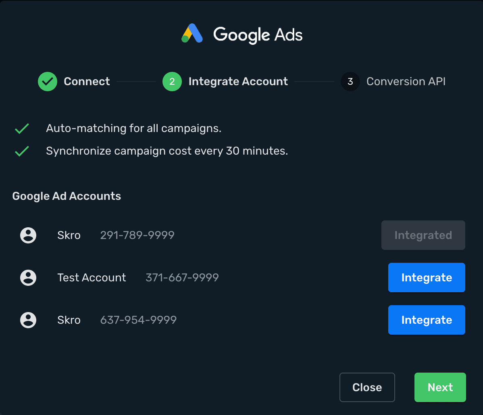Click the avatar icon for Skro 291-789-9999
Viewport: 483px width, 415px height.
(28, 235)
